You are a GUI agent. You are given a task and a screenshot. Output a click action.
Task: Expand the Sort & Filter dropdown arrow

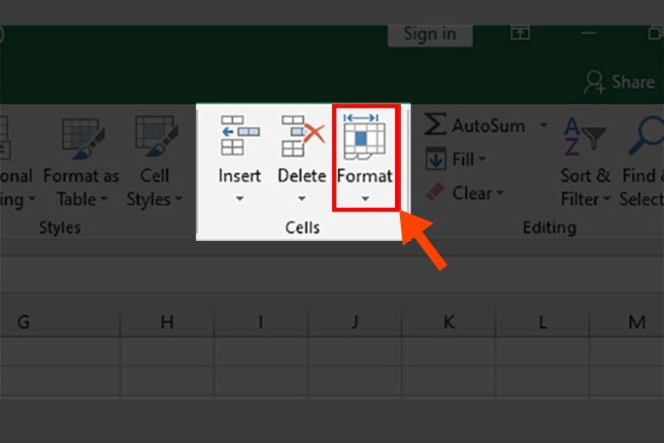click(x=607, y=198)
